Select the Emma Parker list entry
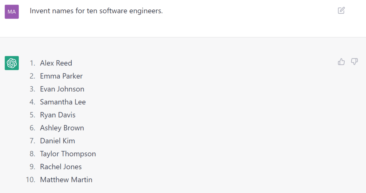This screenshot has width=366, height=193. (61, 76)
